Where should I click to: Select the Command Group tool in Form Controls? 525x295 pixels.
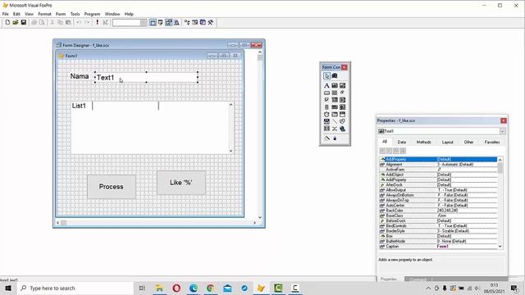click(x=335, y=93)
